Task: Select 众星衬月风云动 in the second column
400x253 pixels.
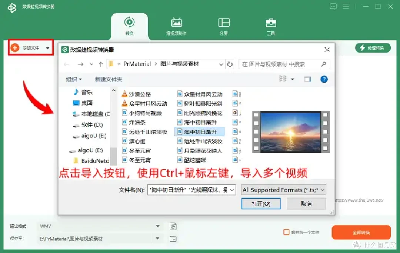Action: [200, 94]
